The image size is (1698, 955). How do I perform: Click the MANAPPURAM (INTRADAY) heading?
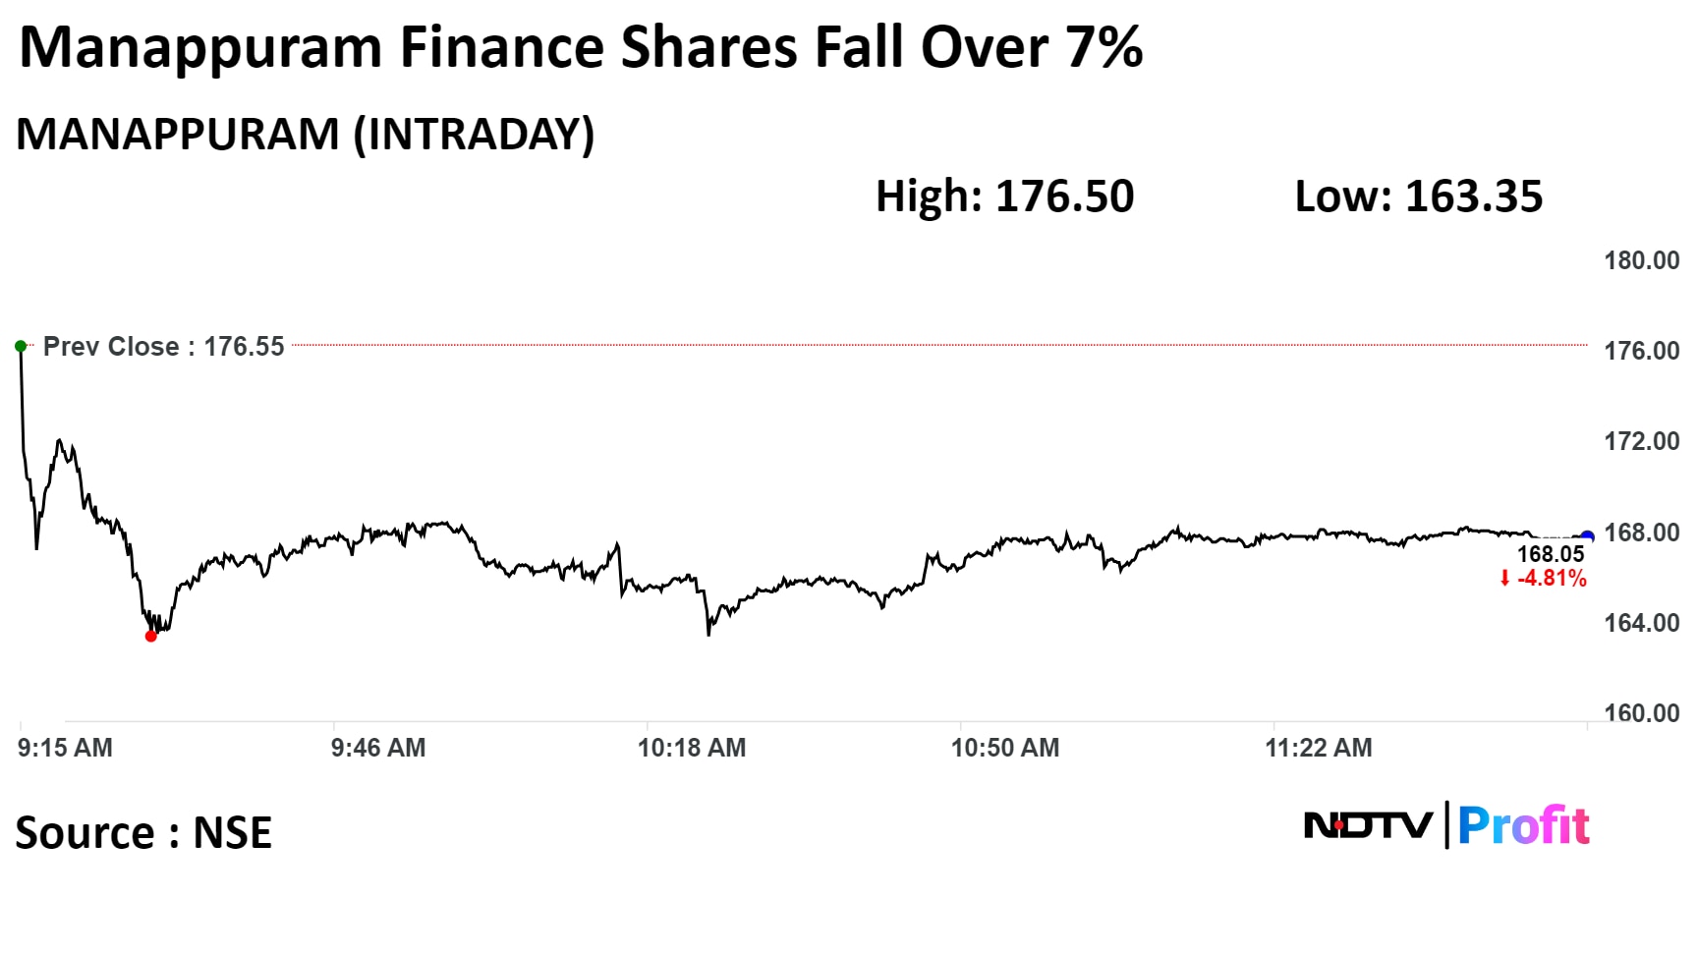[306, 134]
